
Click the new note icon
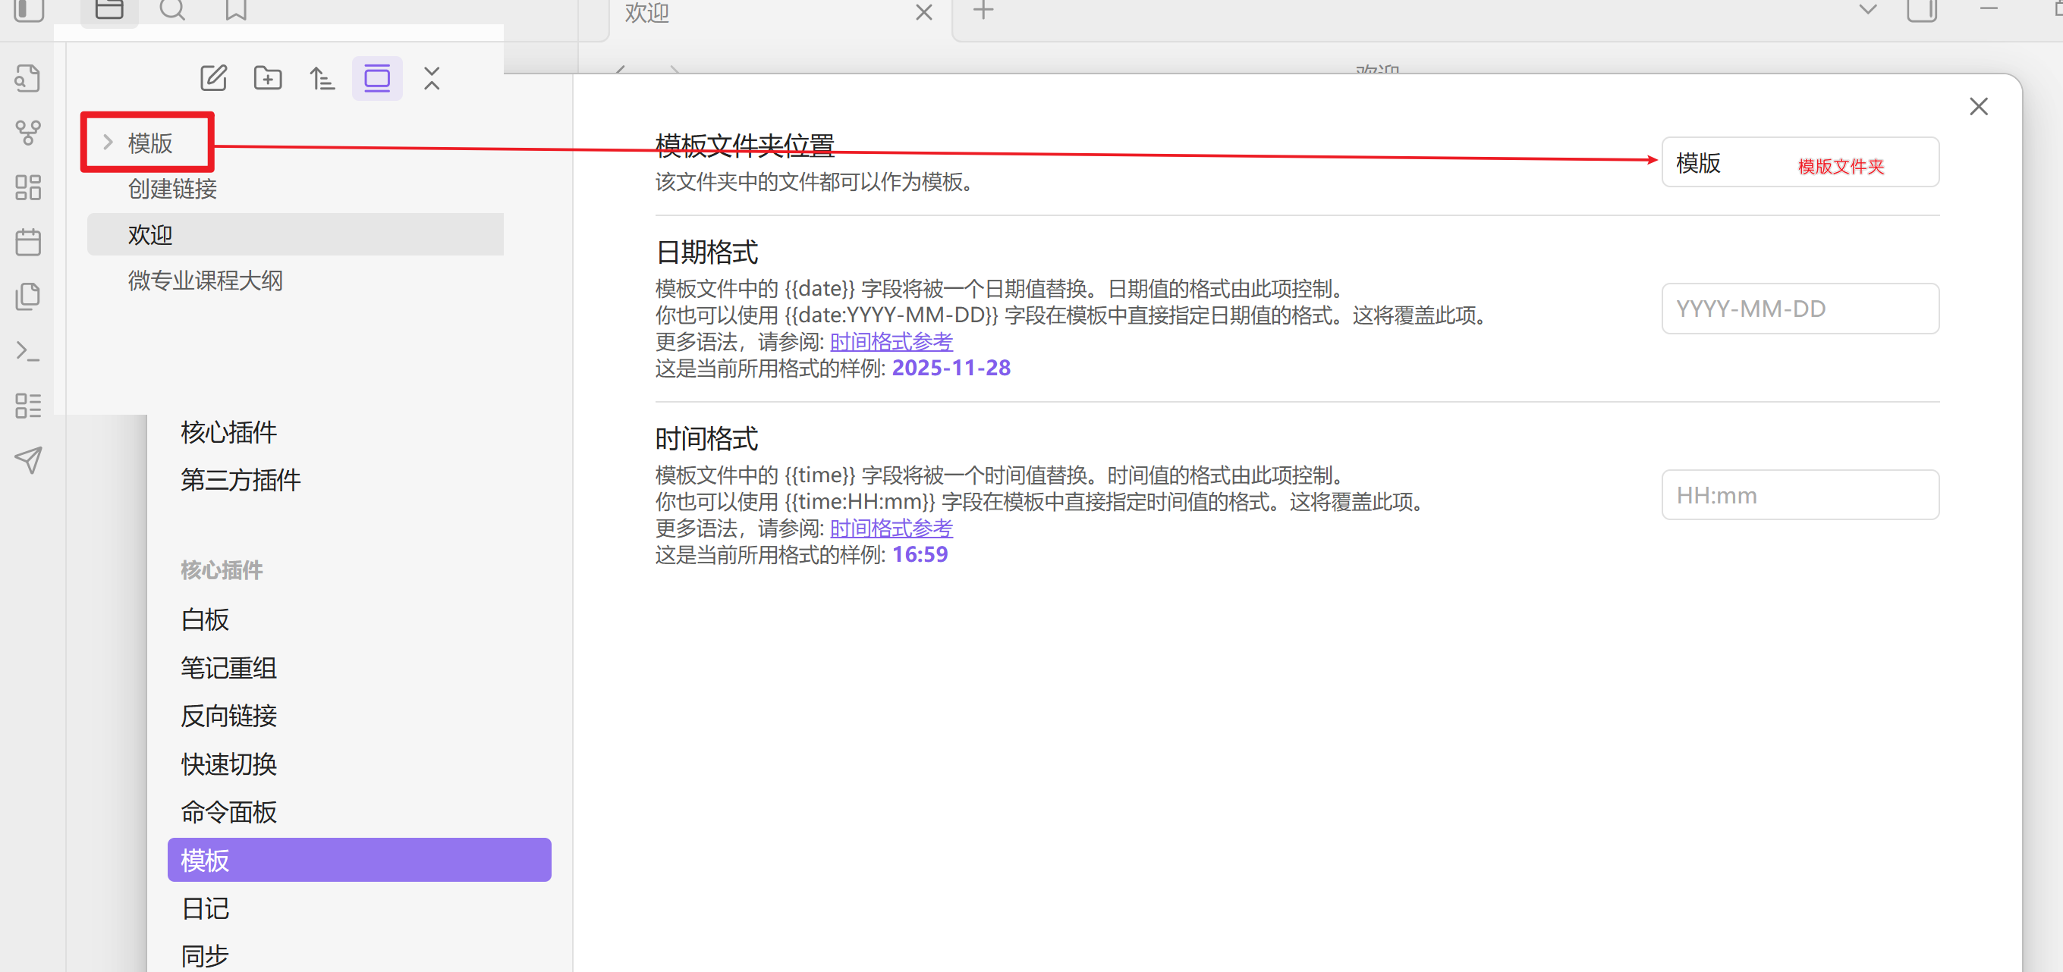(213, 78)
